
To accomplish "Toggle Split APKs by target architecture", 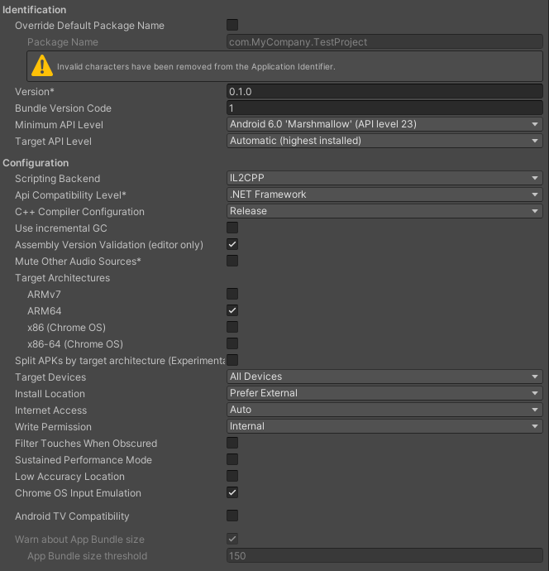I will 232,360.
